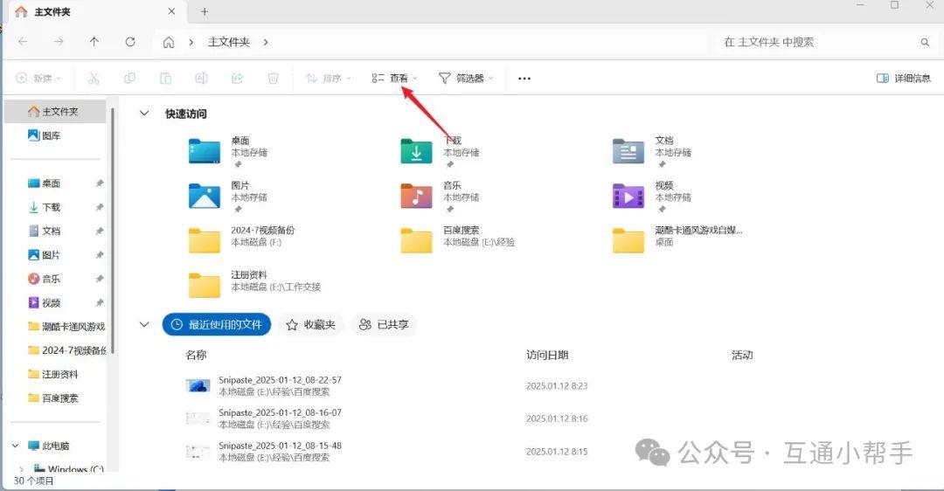The height and width of the screenshot is (491, 944).
Task: Open the 筛选器 filter dropdown
Action: 466,79
